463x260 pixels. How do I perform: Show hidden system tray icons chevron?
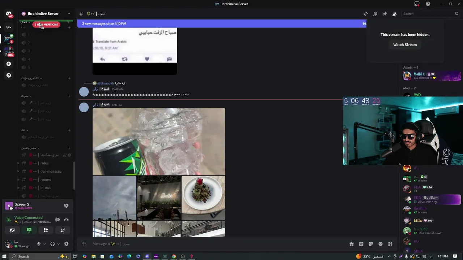click(x=389, y=256)
